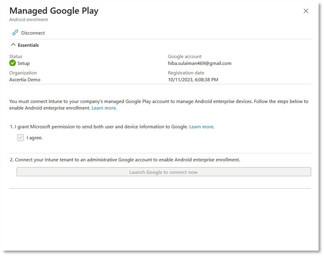Select the Google account email address

coord(199,63)
